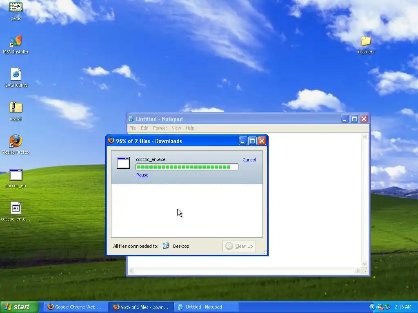Click the first coloured icon in system tray

[x=380, y=307]
